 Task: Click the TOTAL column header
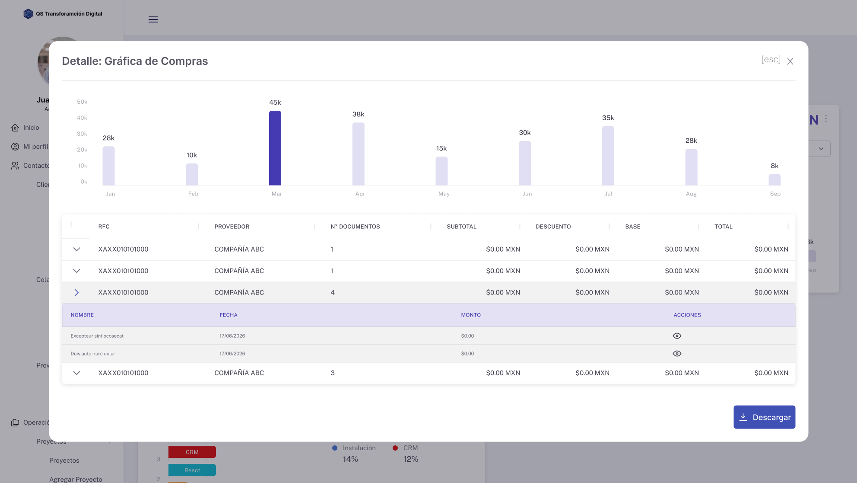point(723,227)
